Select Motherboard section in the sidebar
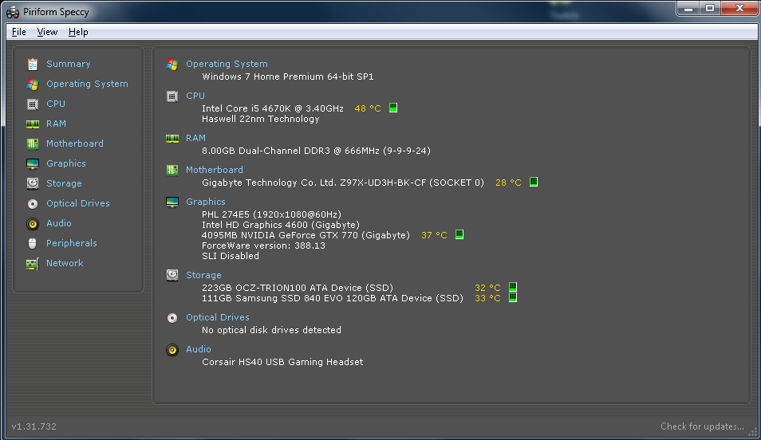This screenshot has width=761, height=440. (75, 143)
